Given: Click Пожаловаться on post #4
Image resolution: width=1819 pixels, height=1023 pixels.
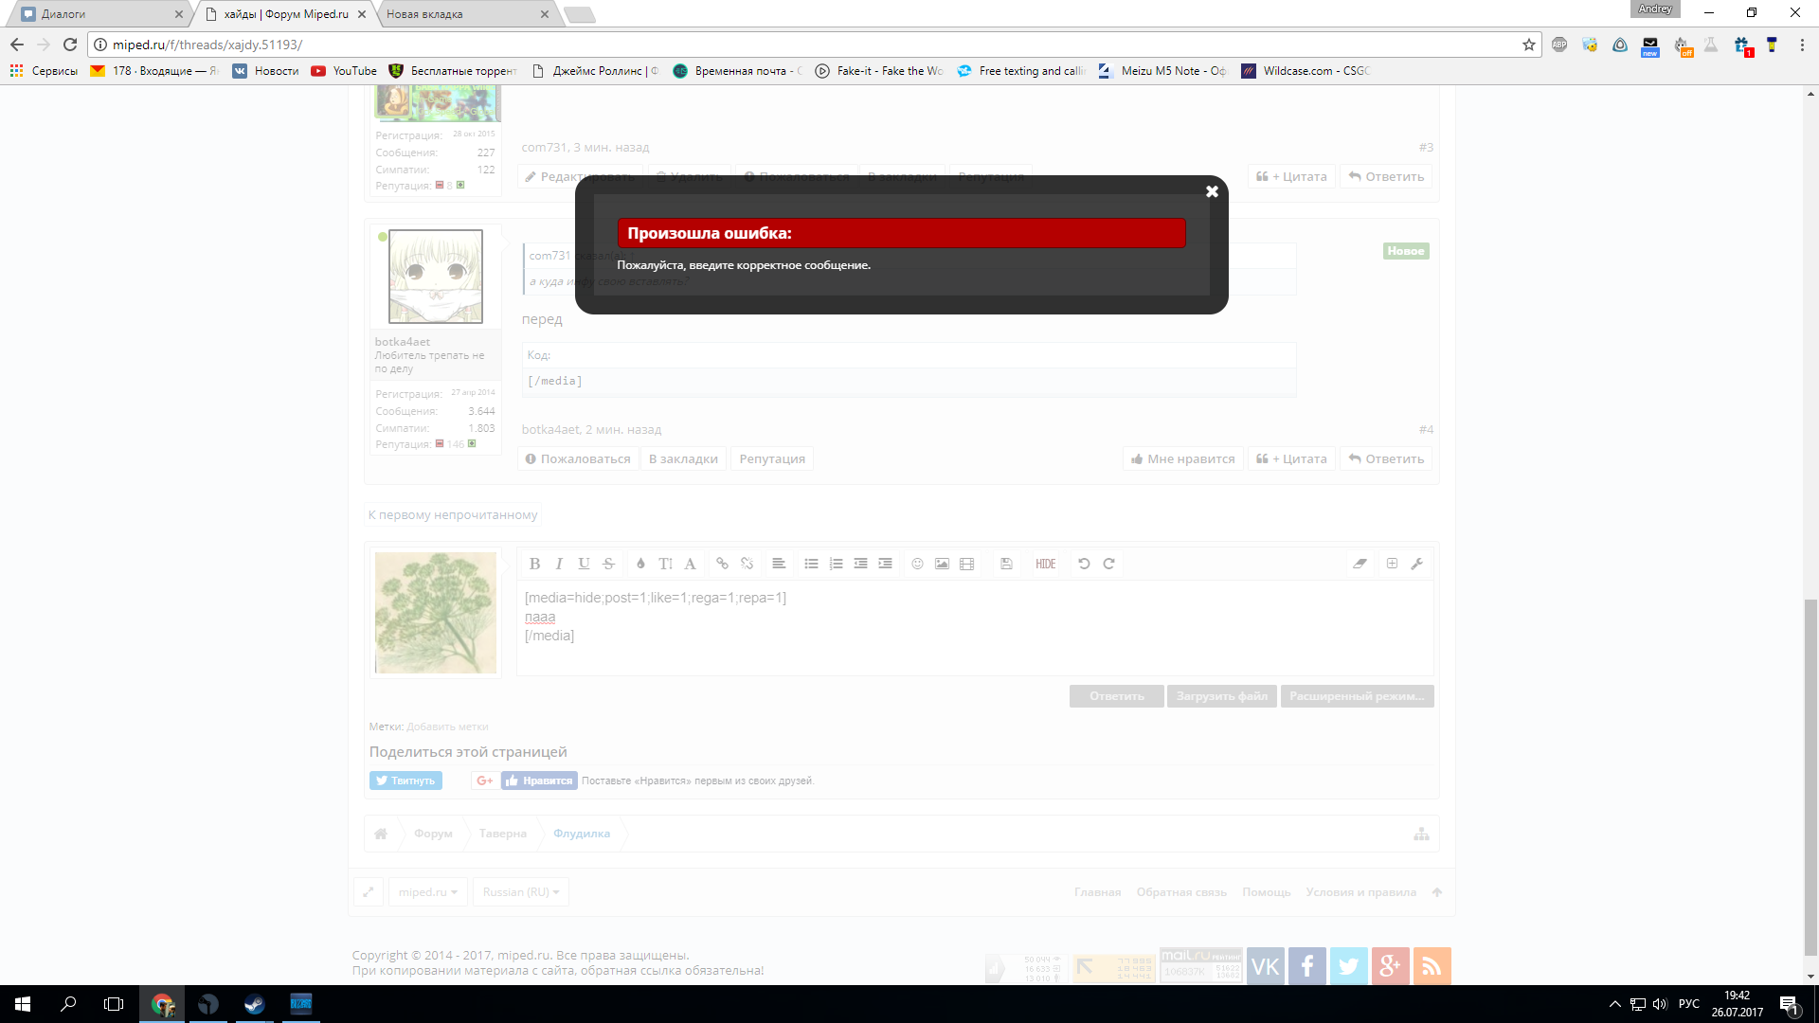Looking at the screenshot, I should 577,458.
